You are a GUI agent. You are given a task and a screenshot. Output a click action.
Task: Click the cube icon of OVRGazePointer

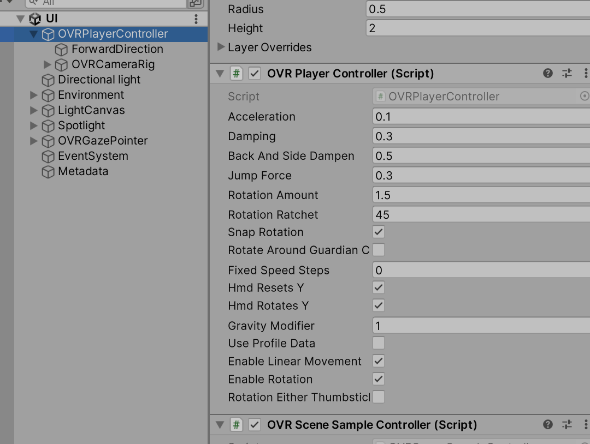click(x=48, y=141)
